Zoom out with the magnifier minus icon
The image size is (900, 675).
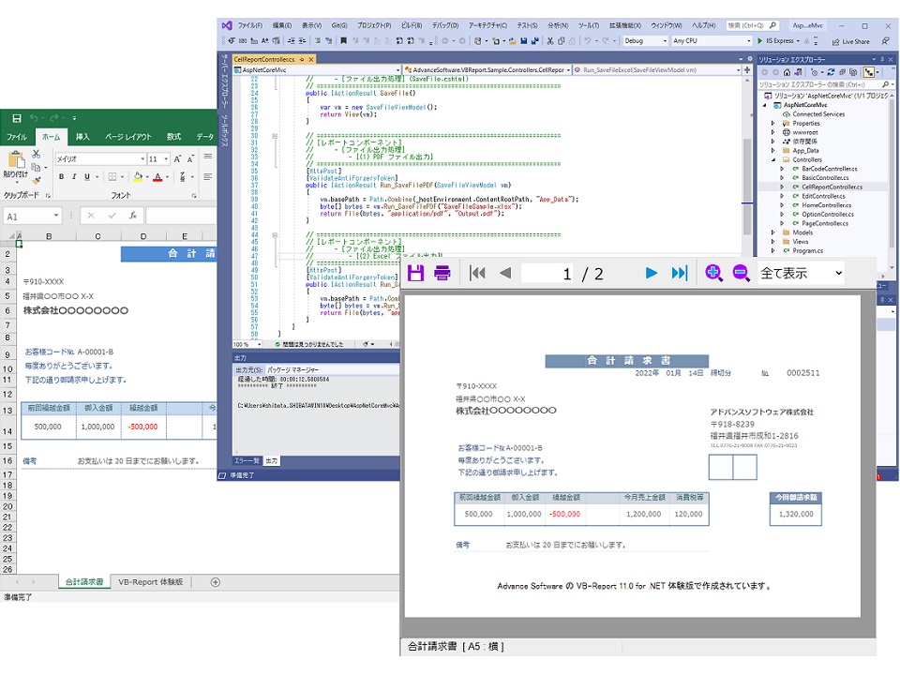point(741,273)
